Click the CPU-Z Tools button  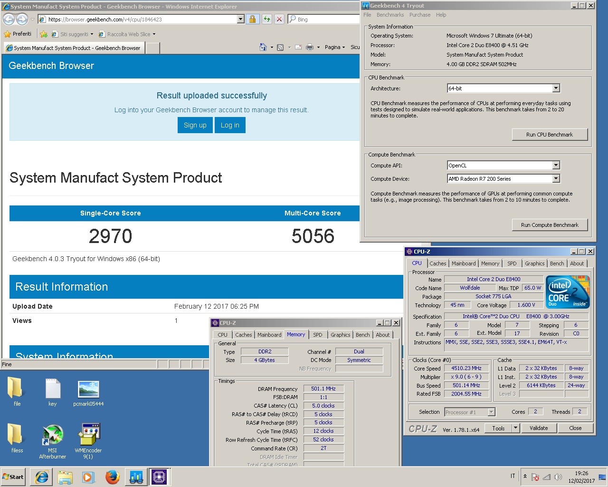point(498,428)
